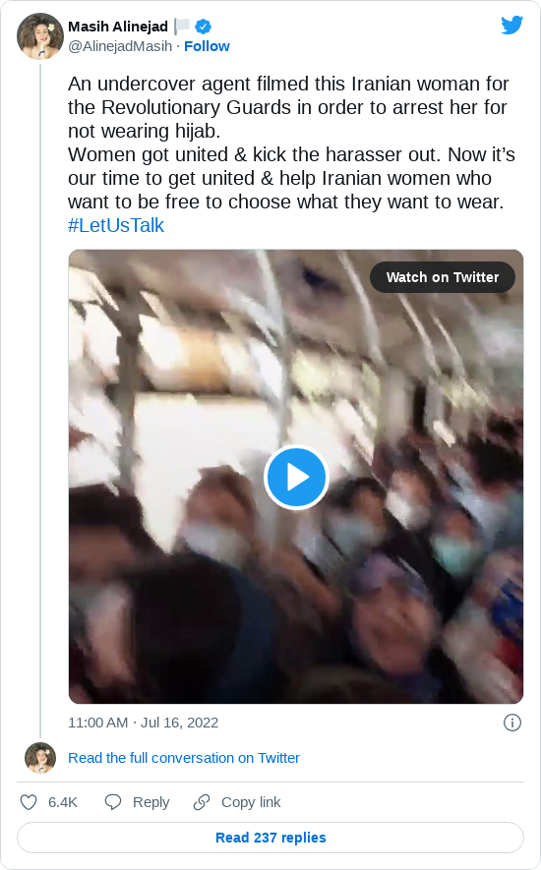541x870 pixels.
Task: Click the Masih Alinejad display name
Action: [x=118, y=27]
